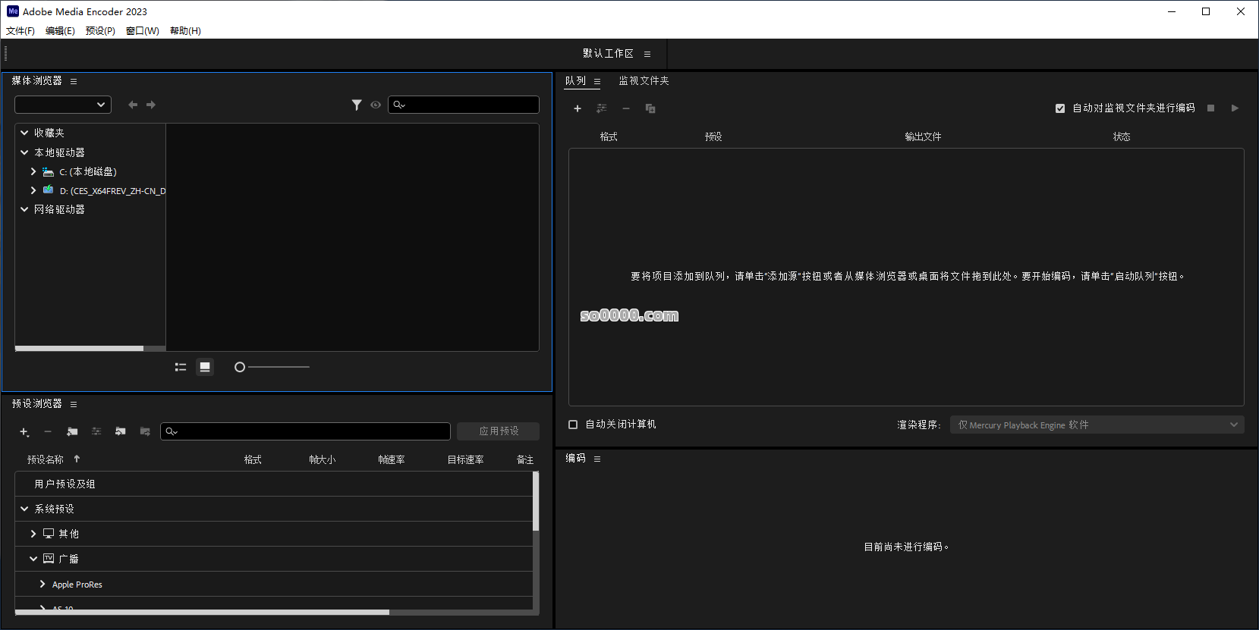Sort by 预设名称 column header
Image resolution: width=1259 pixels, height=630 pixels.
tap(46, 459)
